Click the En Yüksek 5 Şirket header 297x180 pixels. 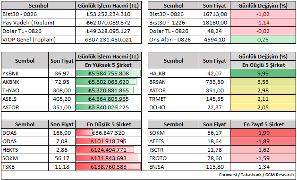108,65
